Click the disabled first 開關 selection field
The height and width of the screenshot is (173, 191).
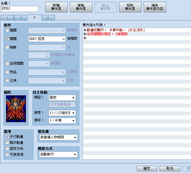tap(47, 31)
